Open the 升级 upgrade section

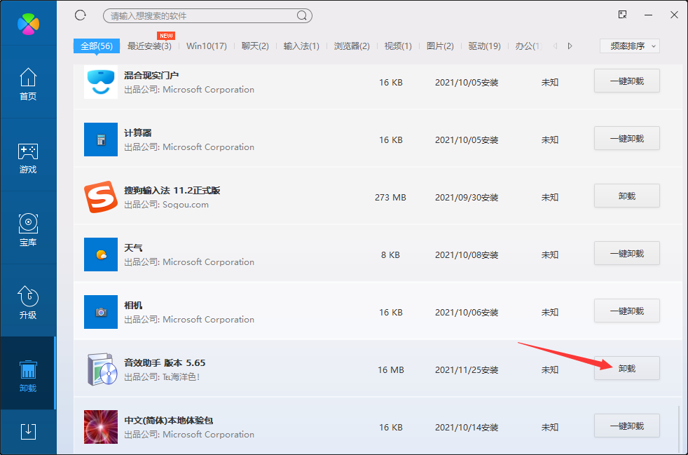[x=28, y=303]
